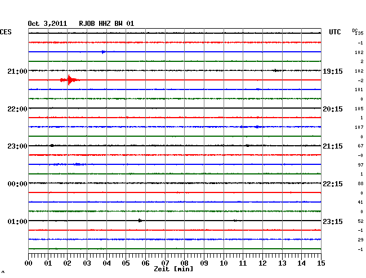This screenshot has height=278, width=366.
Task: Click the DC offset value 41
Action: 360,202
